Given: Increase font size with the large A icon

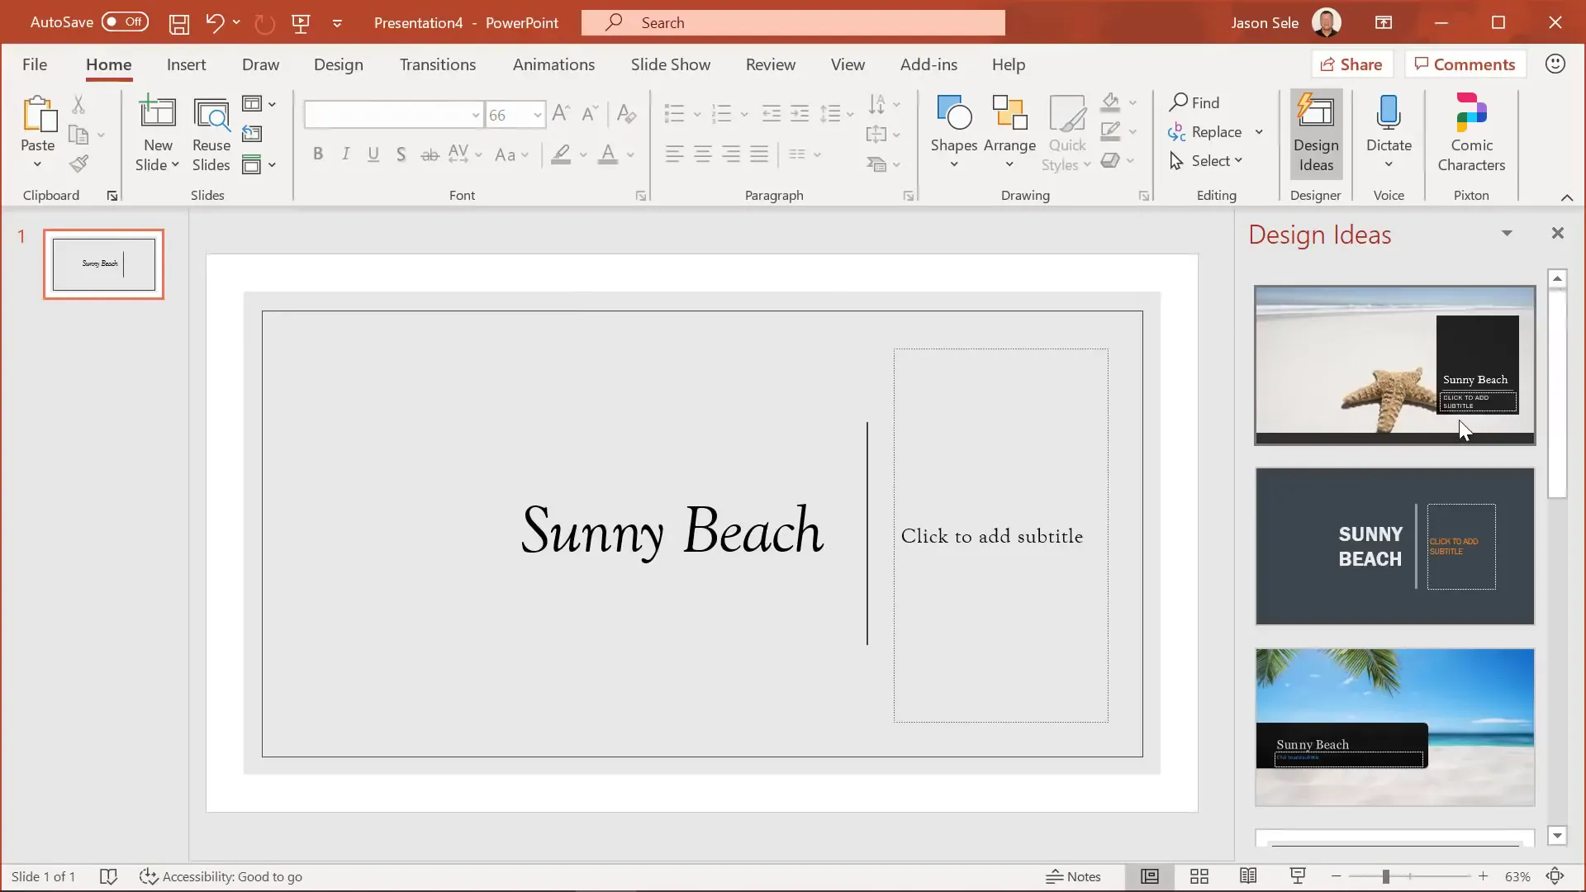Looking at the screenshot, I should (x=561, y=114).
